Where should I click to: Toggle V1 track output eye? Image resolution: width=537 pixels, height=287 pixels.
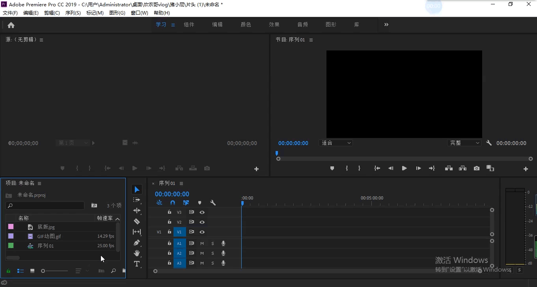[x=202, y=232]
